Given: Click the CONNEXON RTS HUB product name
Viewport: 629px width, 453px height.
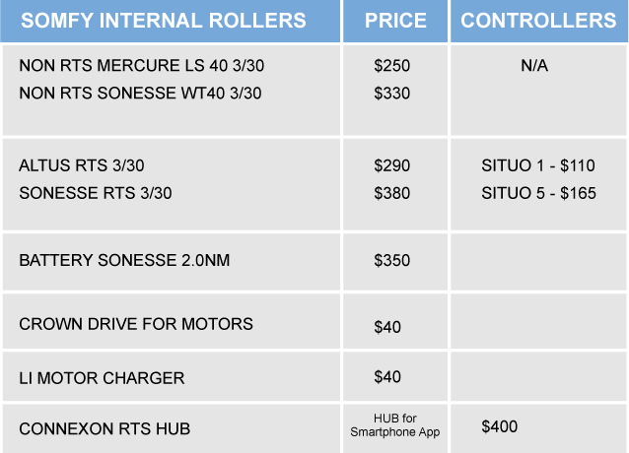Looking at the screenshot, I should 105,428.
